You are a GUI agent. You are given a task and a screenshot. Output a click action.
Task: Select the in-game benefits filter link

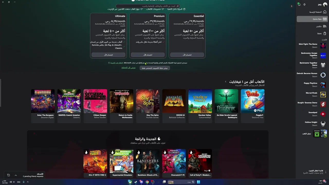pyautogui.click(x=176, y=9)
